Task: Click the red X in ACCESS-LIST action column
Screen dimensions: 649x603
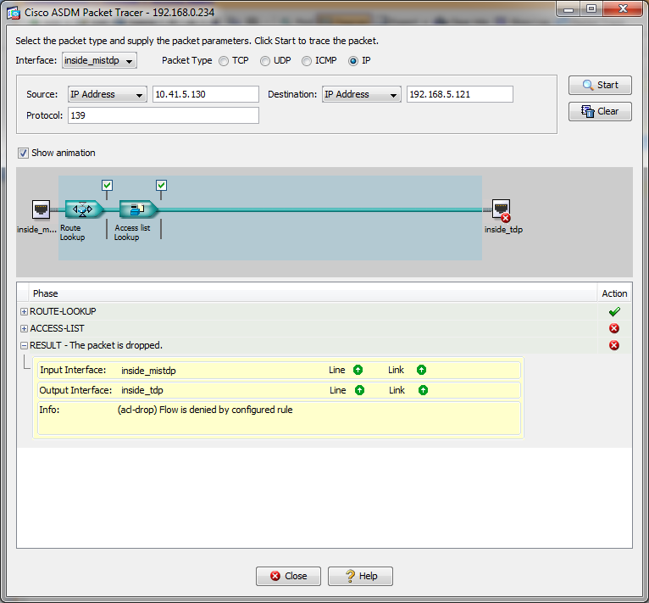Action: 614,328
